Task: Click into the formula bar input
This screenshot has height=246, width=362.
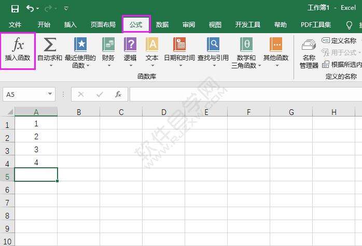Action: pos(246,94)
